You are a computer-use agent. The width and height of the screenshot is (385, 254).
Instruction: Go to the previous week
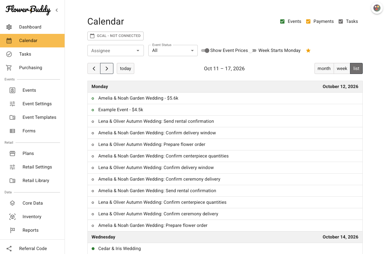coord(94,69)
